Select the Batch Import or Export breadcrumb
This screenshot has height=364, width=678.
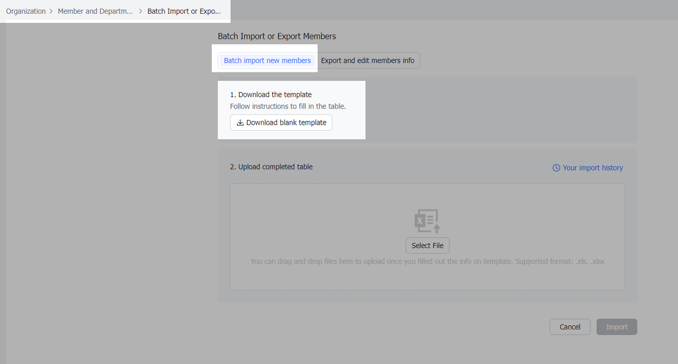(184, 11)
